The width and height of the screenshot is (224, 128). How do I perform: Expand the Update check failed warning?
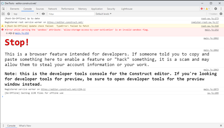[6, 26]
